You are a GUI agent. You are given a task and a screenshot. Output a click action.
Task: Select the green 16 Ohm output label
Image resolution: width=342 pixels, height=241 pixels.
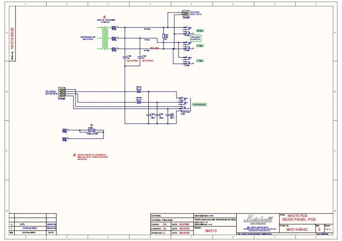[200, 31]
